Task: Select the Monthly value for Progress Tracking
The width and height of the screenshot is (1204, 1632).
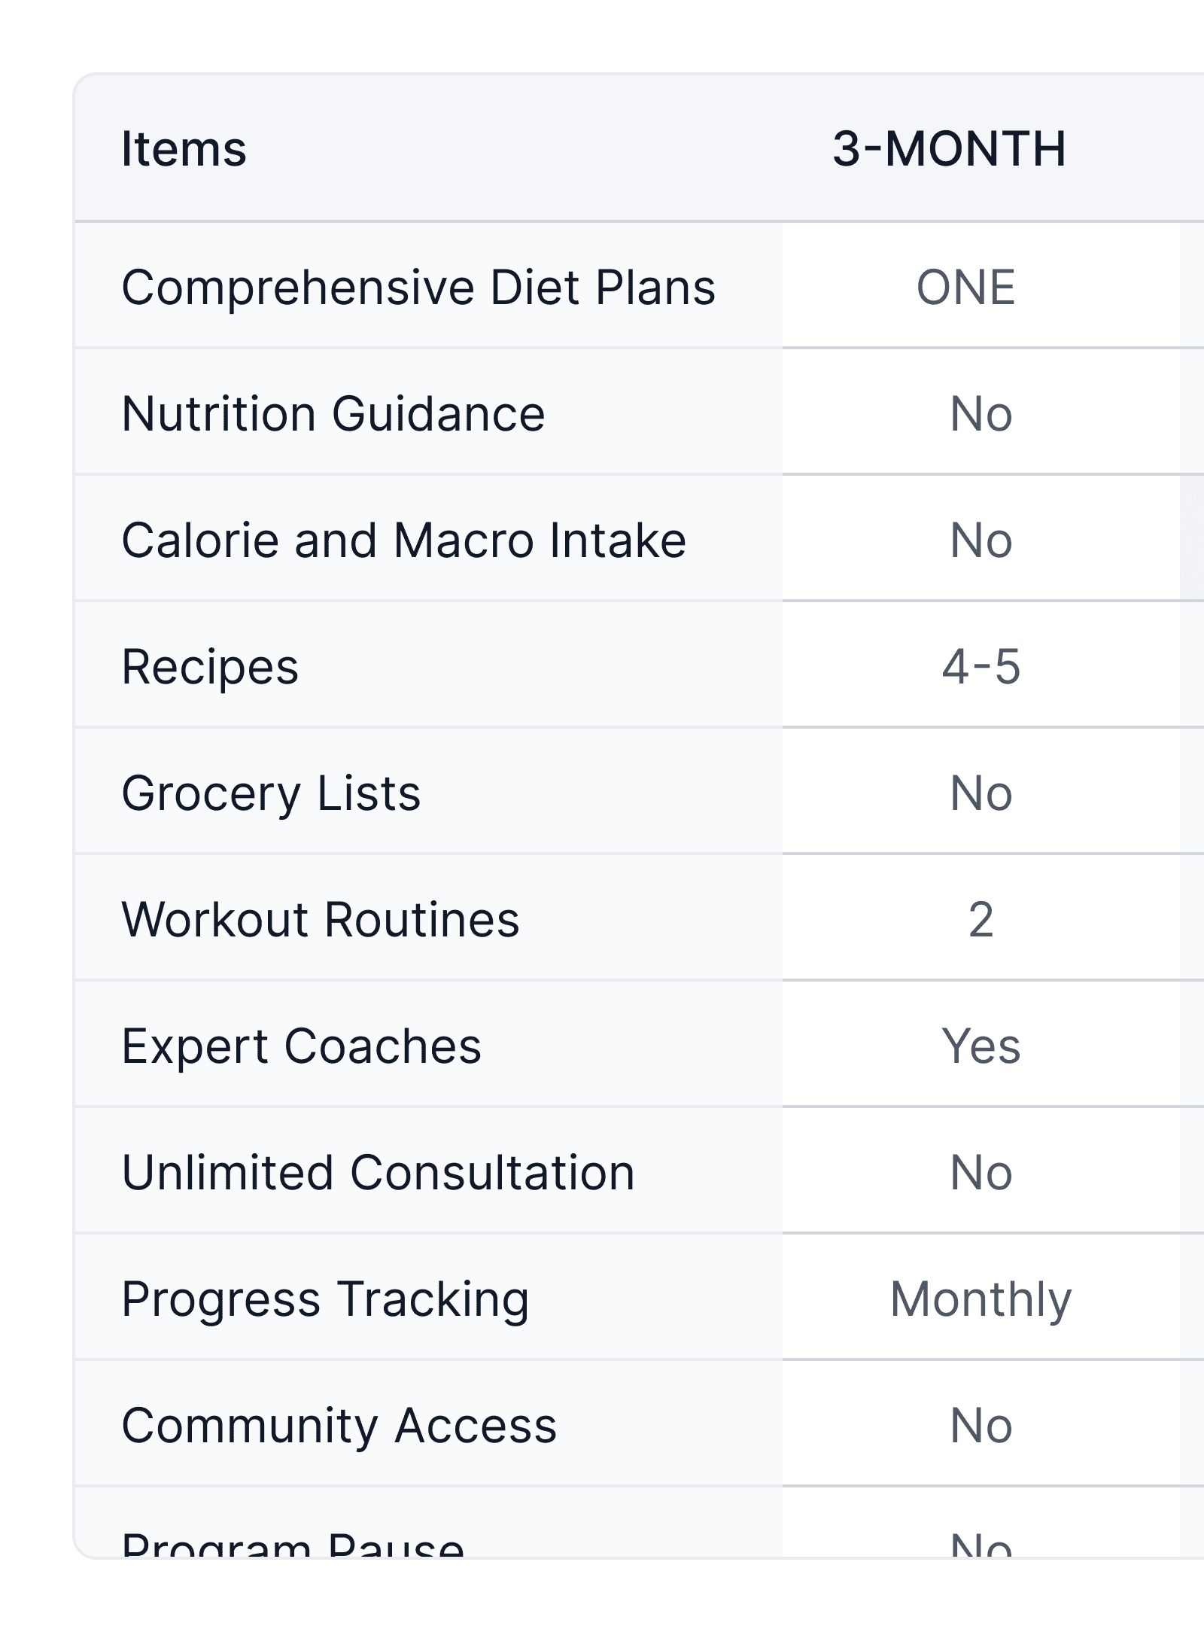Action: [x=981, y=1299]
